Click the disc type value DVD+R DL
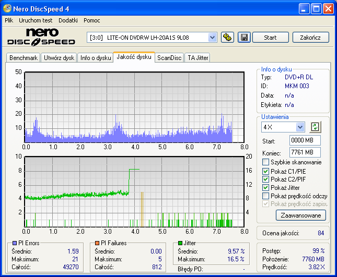337x277 pixels. point(299,77)
